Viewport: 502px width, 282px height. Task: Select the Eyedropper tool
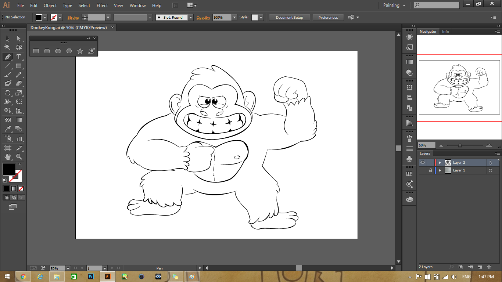(x=7, y=129)
